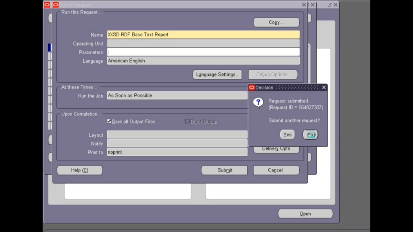Click the Submit button
The width and height of the screenshot is (413, 232).
[224, 170]
